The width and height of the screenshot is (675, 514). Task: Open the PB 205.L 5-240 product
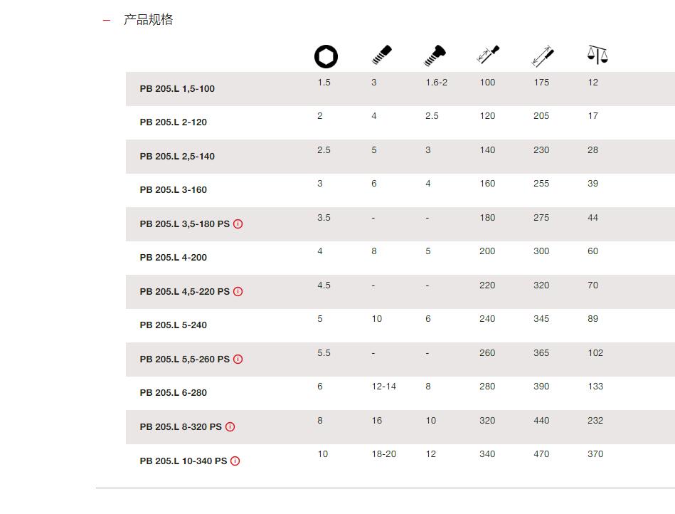(x=173, y=325)
